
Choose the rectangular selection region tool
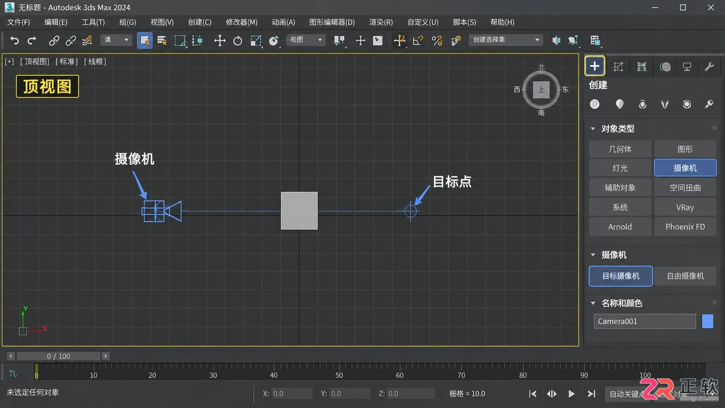point(180,40)
